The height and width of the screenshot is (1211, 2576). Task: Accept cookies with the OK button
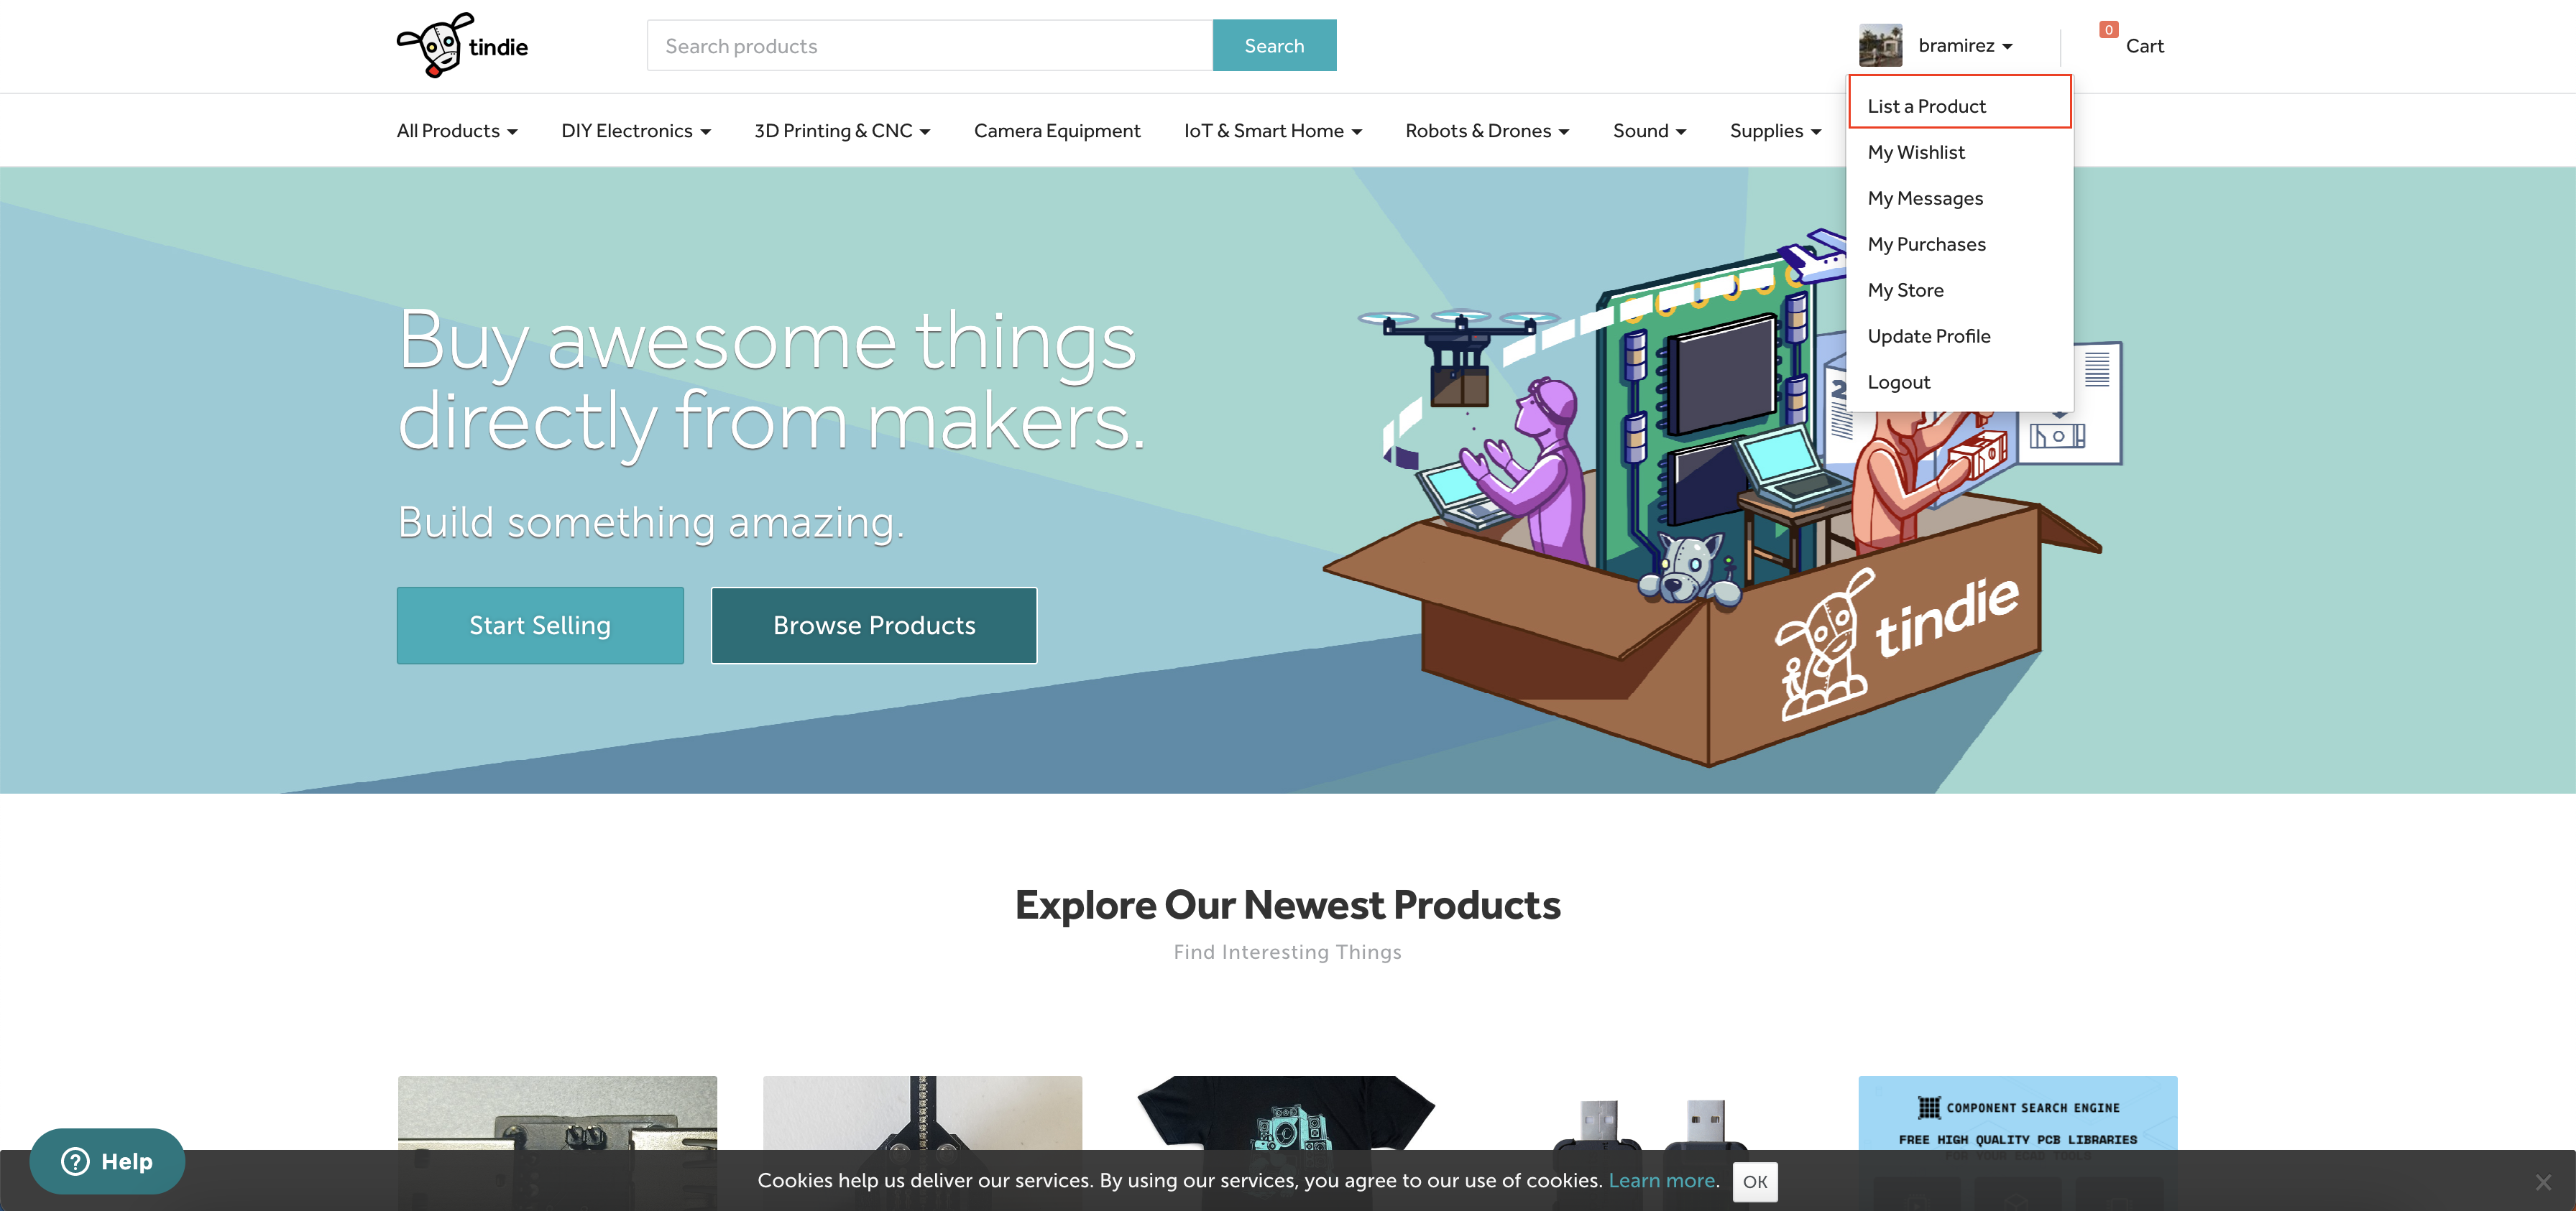(1755, 1182)
